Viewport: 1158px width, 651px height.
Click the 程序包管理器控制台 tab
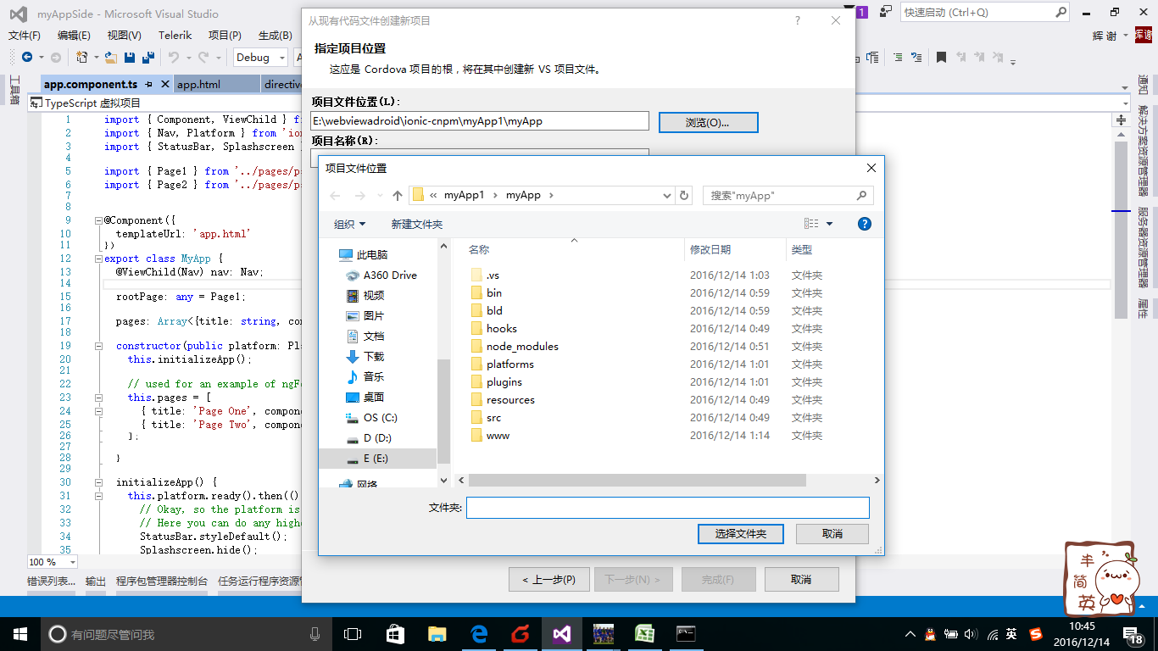point(162,581)
